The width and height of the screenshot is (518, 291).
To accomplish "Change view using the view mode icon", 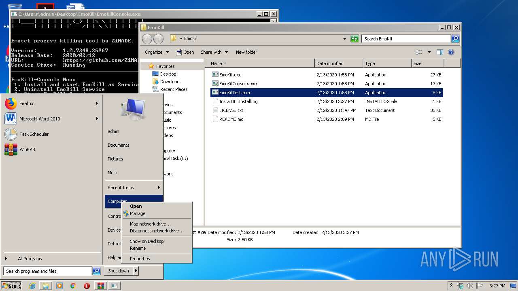I will pos(419,52).
